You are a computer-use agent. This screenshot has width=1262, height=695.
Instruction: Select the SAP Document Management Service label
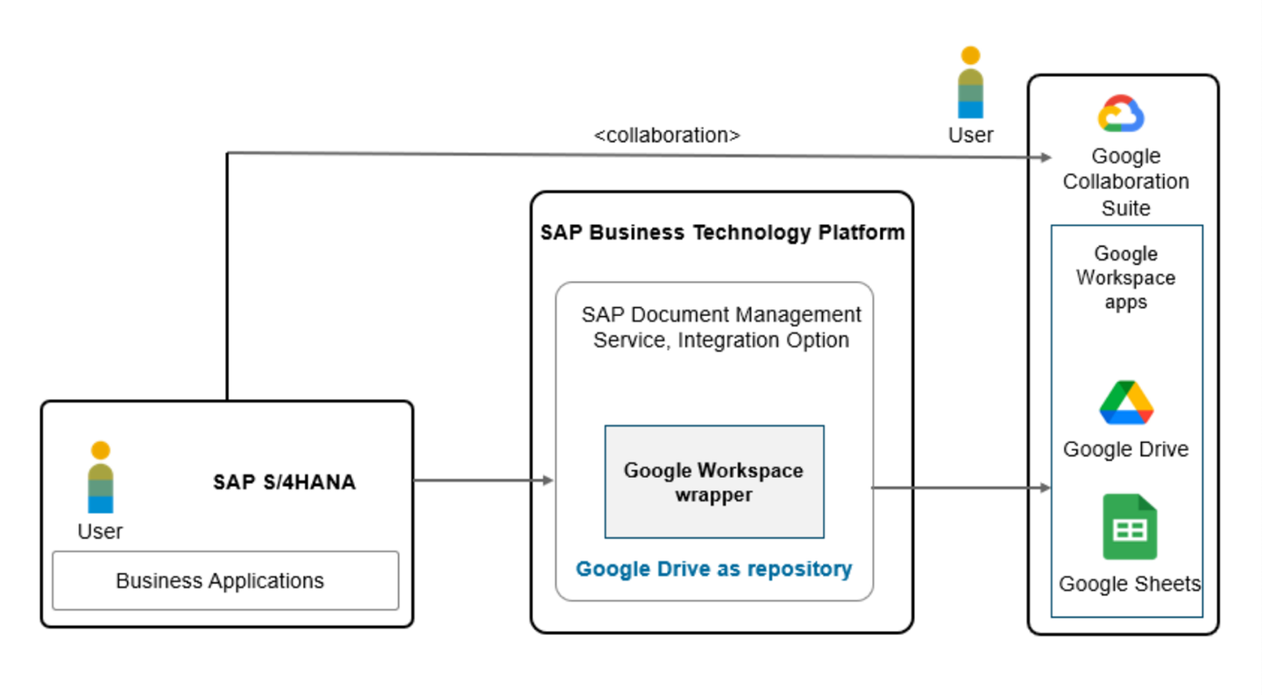point(721,327)
